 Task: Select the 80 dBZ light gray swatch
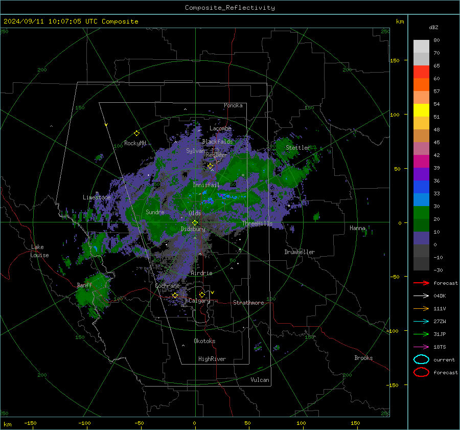coord(421,47)
